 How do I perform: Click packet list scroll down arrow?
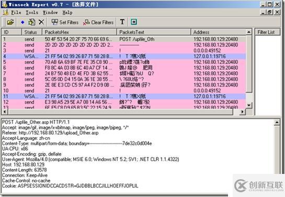click(x=249, y=105)
